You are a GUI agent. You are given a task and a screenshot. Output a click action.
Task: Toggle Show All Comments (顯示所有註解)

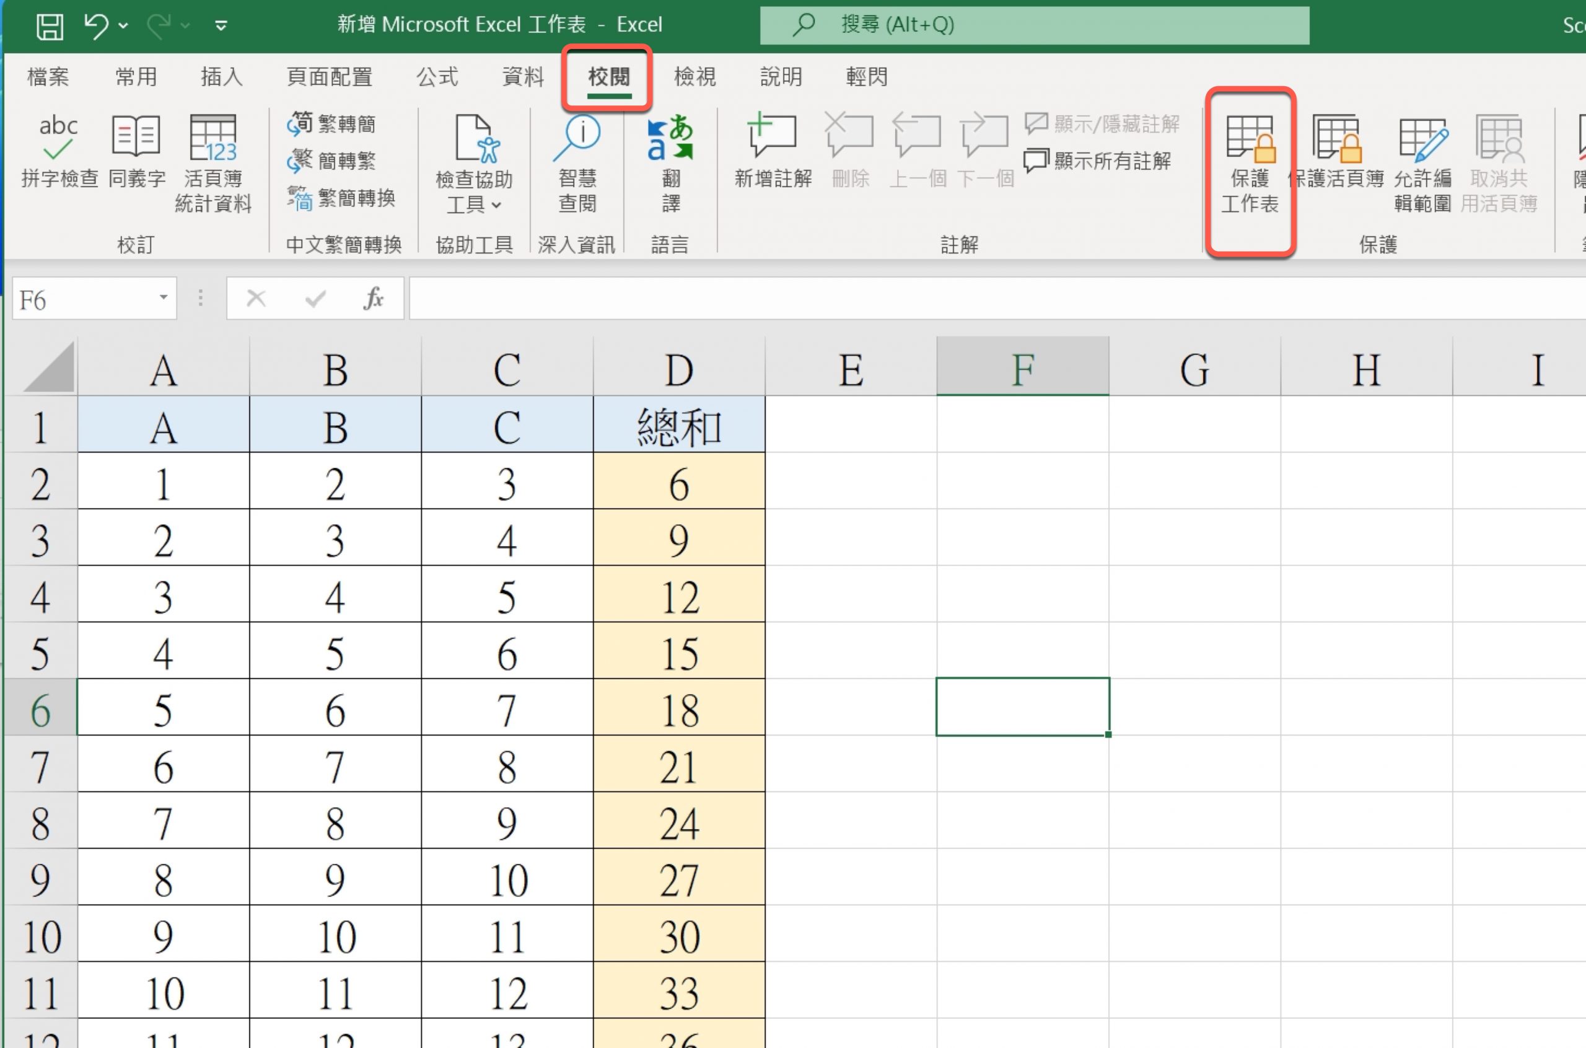[x=1098, y=161]
